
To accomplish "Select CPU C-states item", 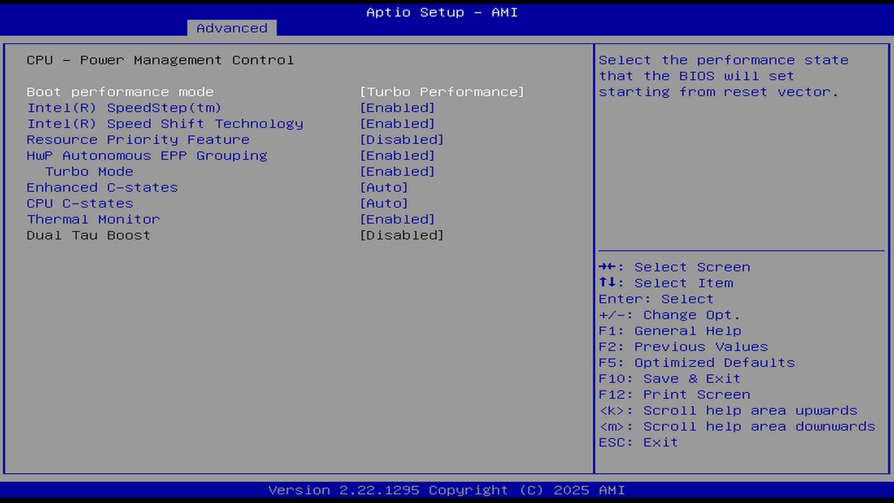I will coord(80,203).
